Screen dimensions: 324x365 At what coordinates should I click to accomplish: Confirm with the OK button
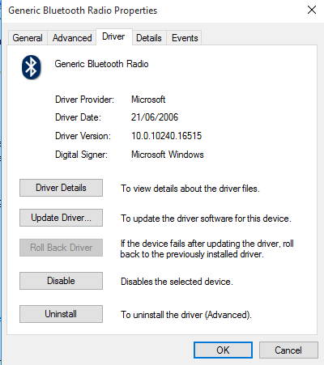click(223, 350)
